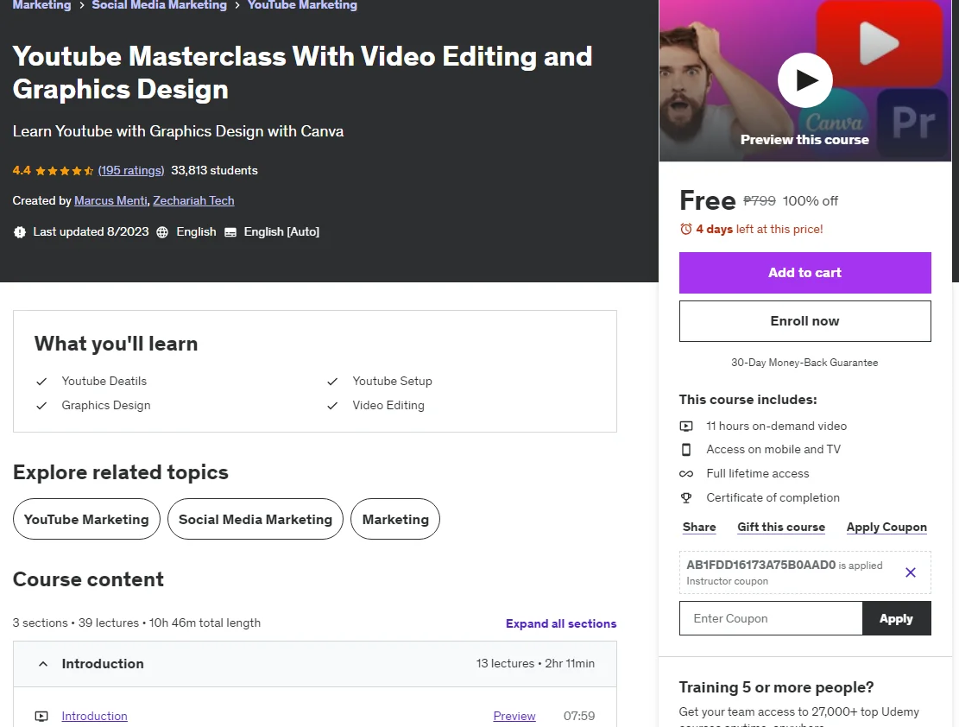Screen dimensions: 959x727
Task: Click checkmark beside Graphics Design
Action: pyautogui.click(x=41, y=406)
